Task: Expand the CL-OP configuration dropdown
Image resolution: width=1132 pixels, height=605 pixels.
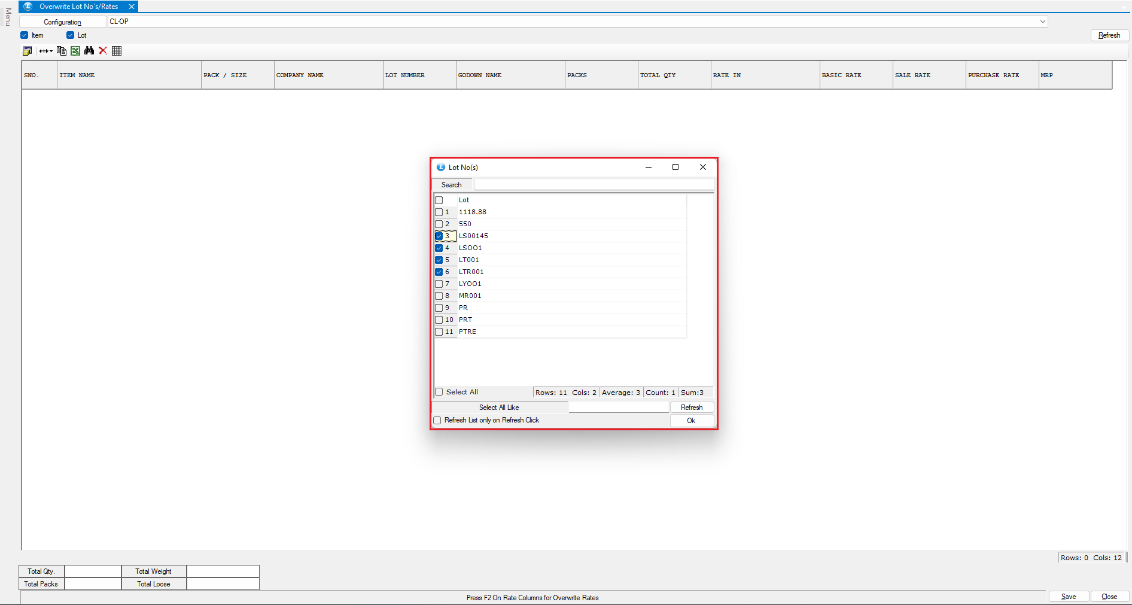Action: coord(1042,22)
